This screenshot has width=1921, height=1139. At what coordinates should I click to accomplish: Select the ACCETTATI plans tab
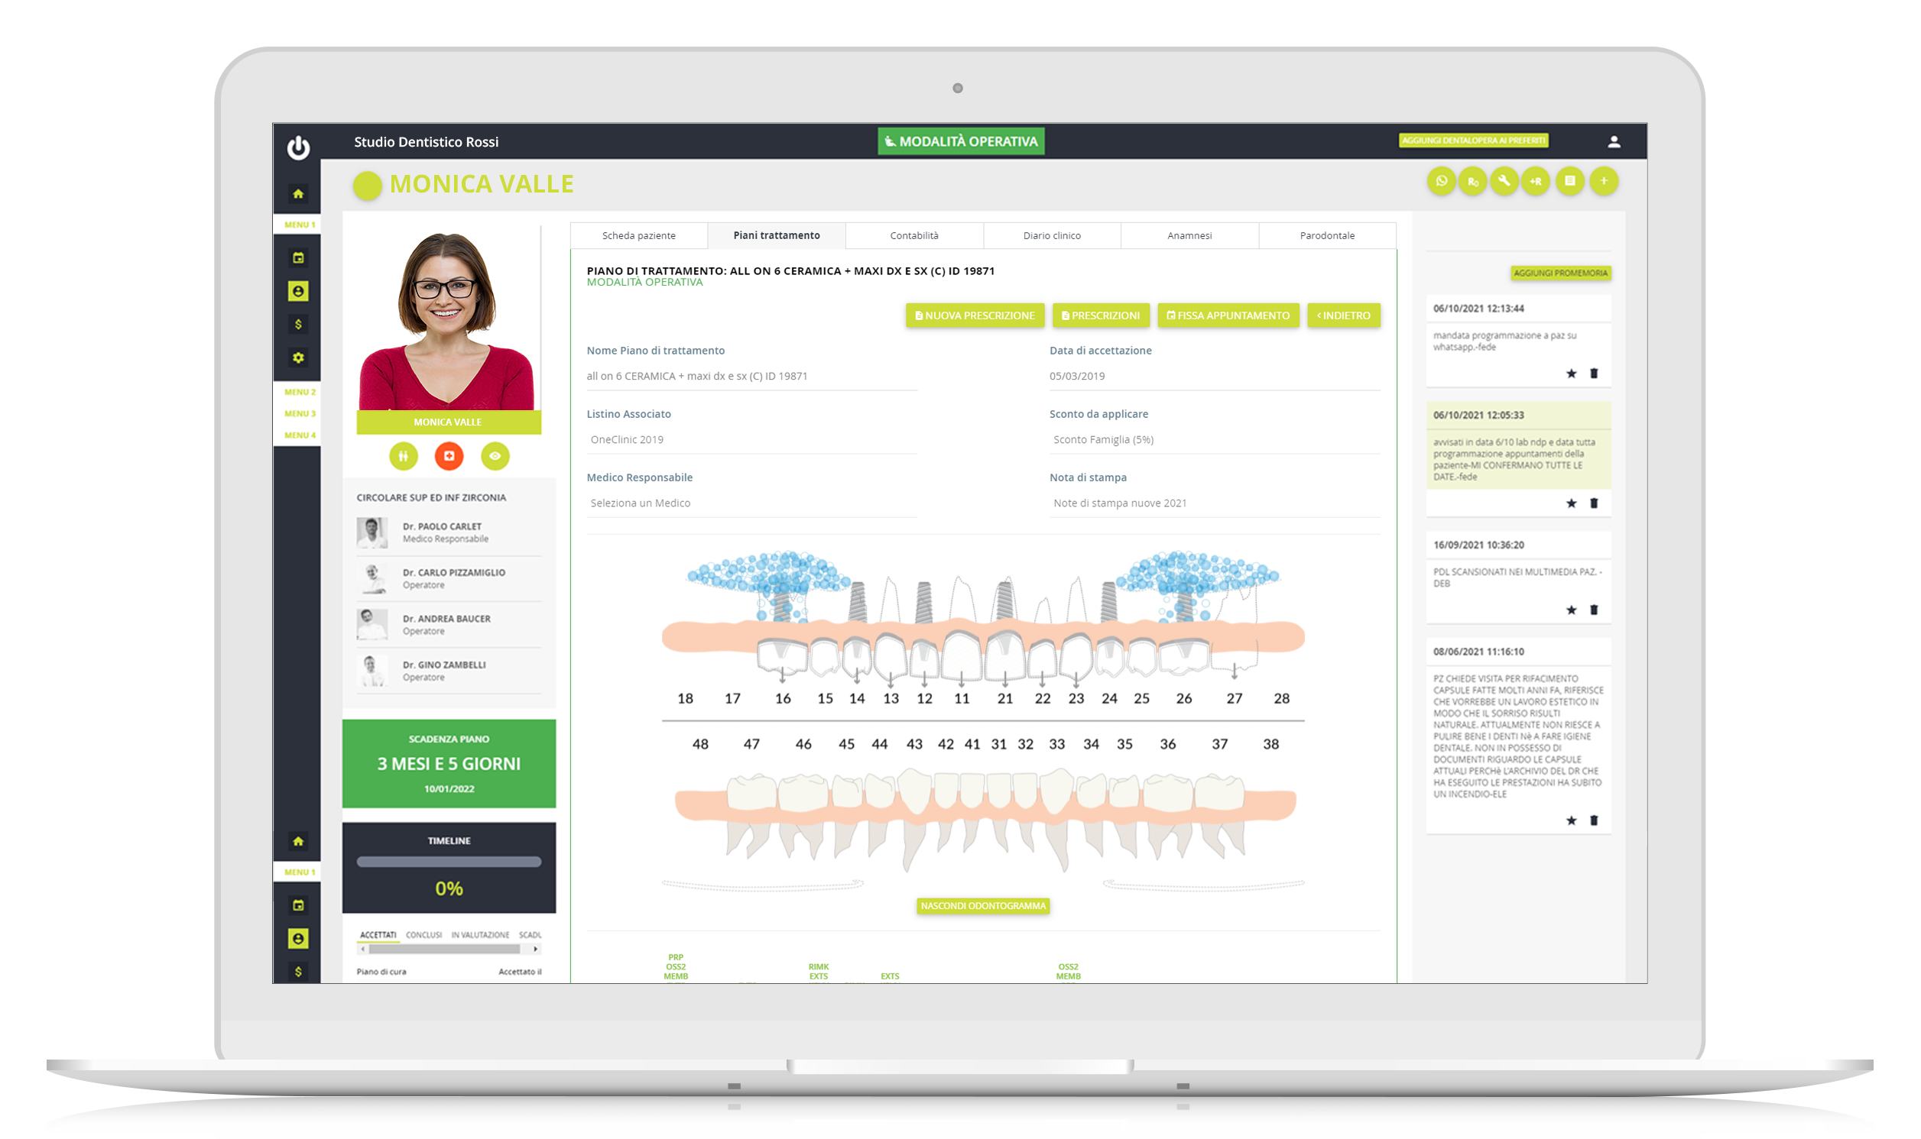378,935
